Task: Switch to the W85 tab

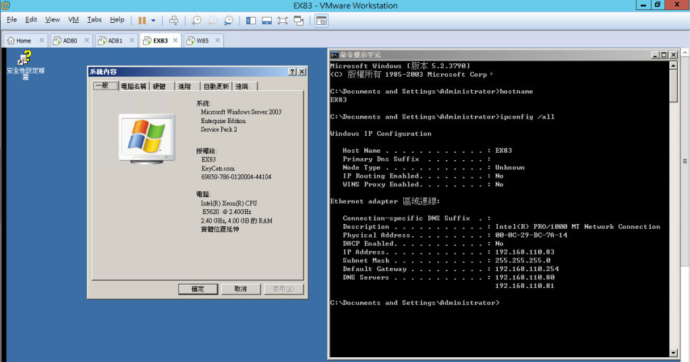Action: coord(202,40)
